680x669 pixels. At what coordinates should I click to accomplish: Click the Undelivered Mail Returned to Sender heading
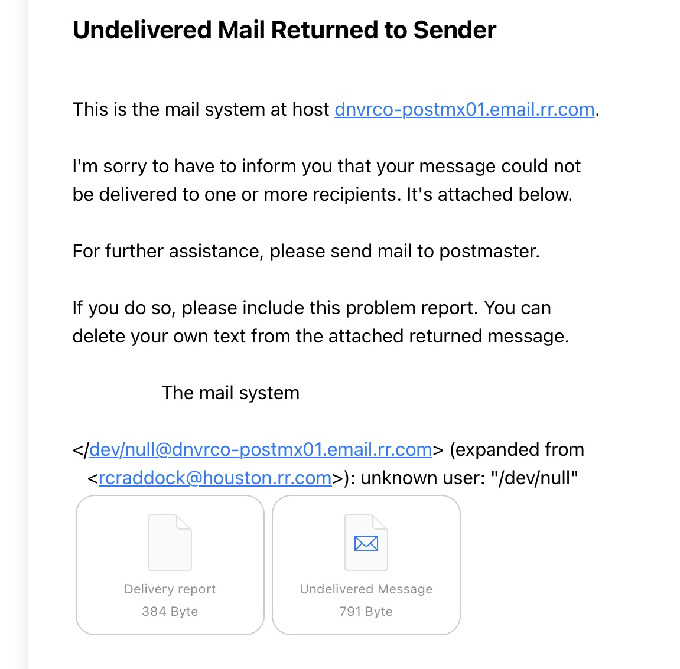point(284,30)
